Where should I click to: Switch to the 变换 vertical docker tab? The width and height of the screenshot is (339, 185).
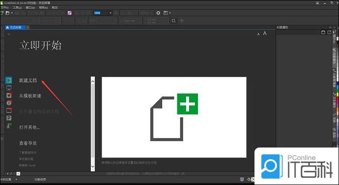tap(334, 118)
